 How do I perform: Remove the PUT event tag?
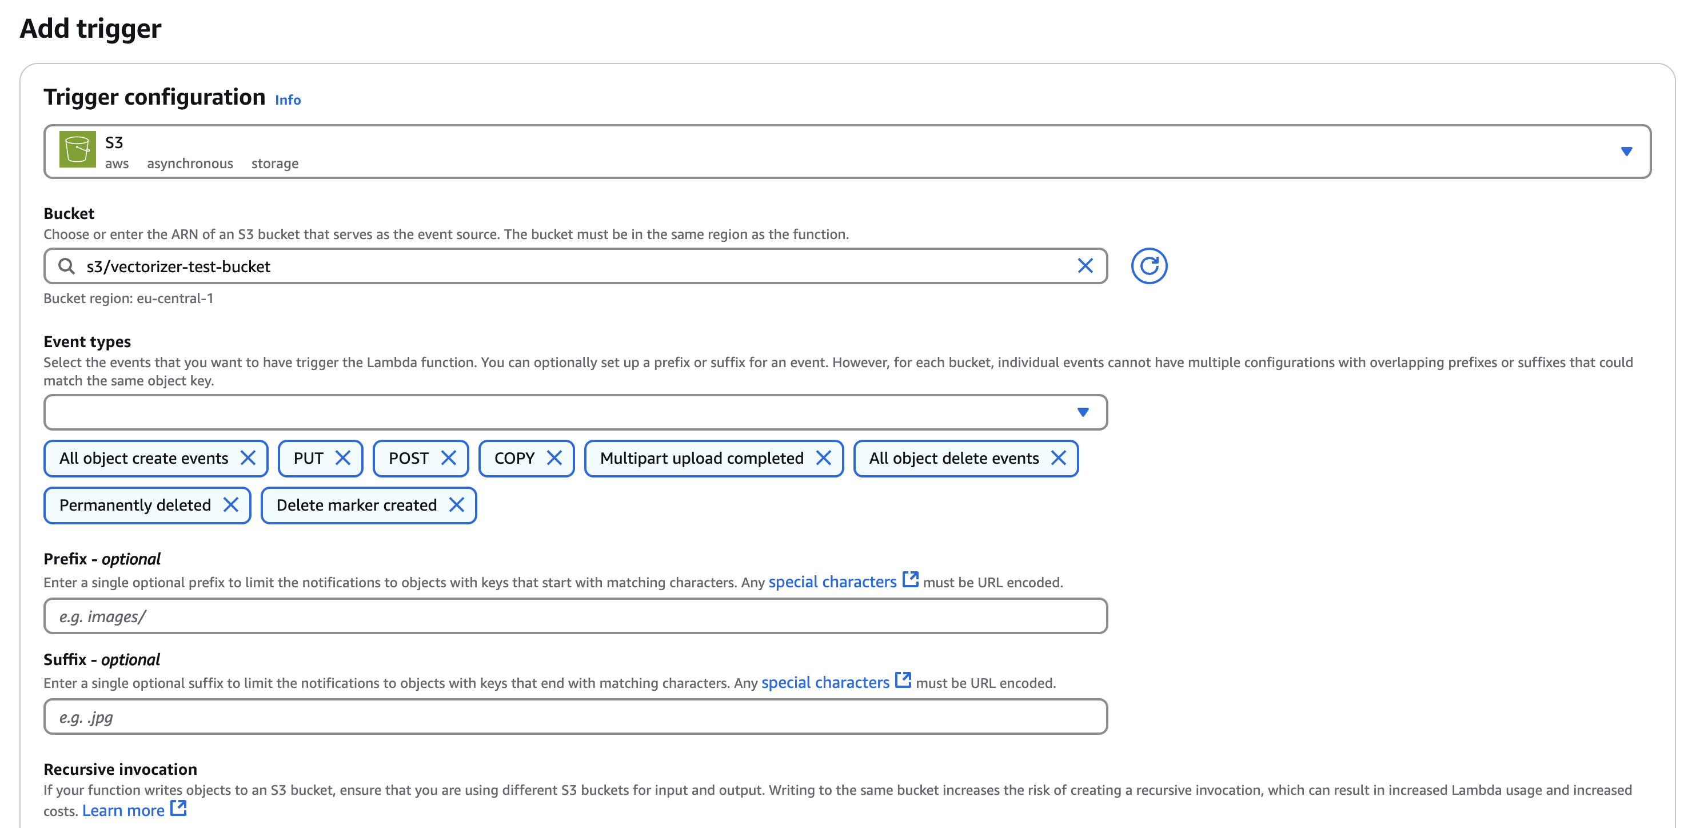click(342, 458)
